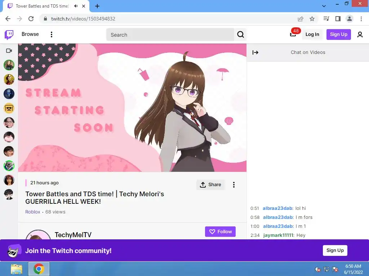Click the followed channels camera icon

pyautogui.click(x=9, y=51)
